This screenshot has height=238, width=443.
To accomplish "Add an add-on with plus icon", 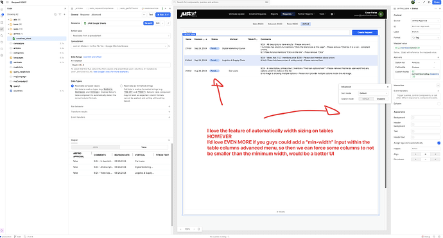I will coord(439,57).
